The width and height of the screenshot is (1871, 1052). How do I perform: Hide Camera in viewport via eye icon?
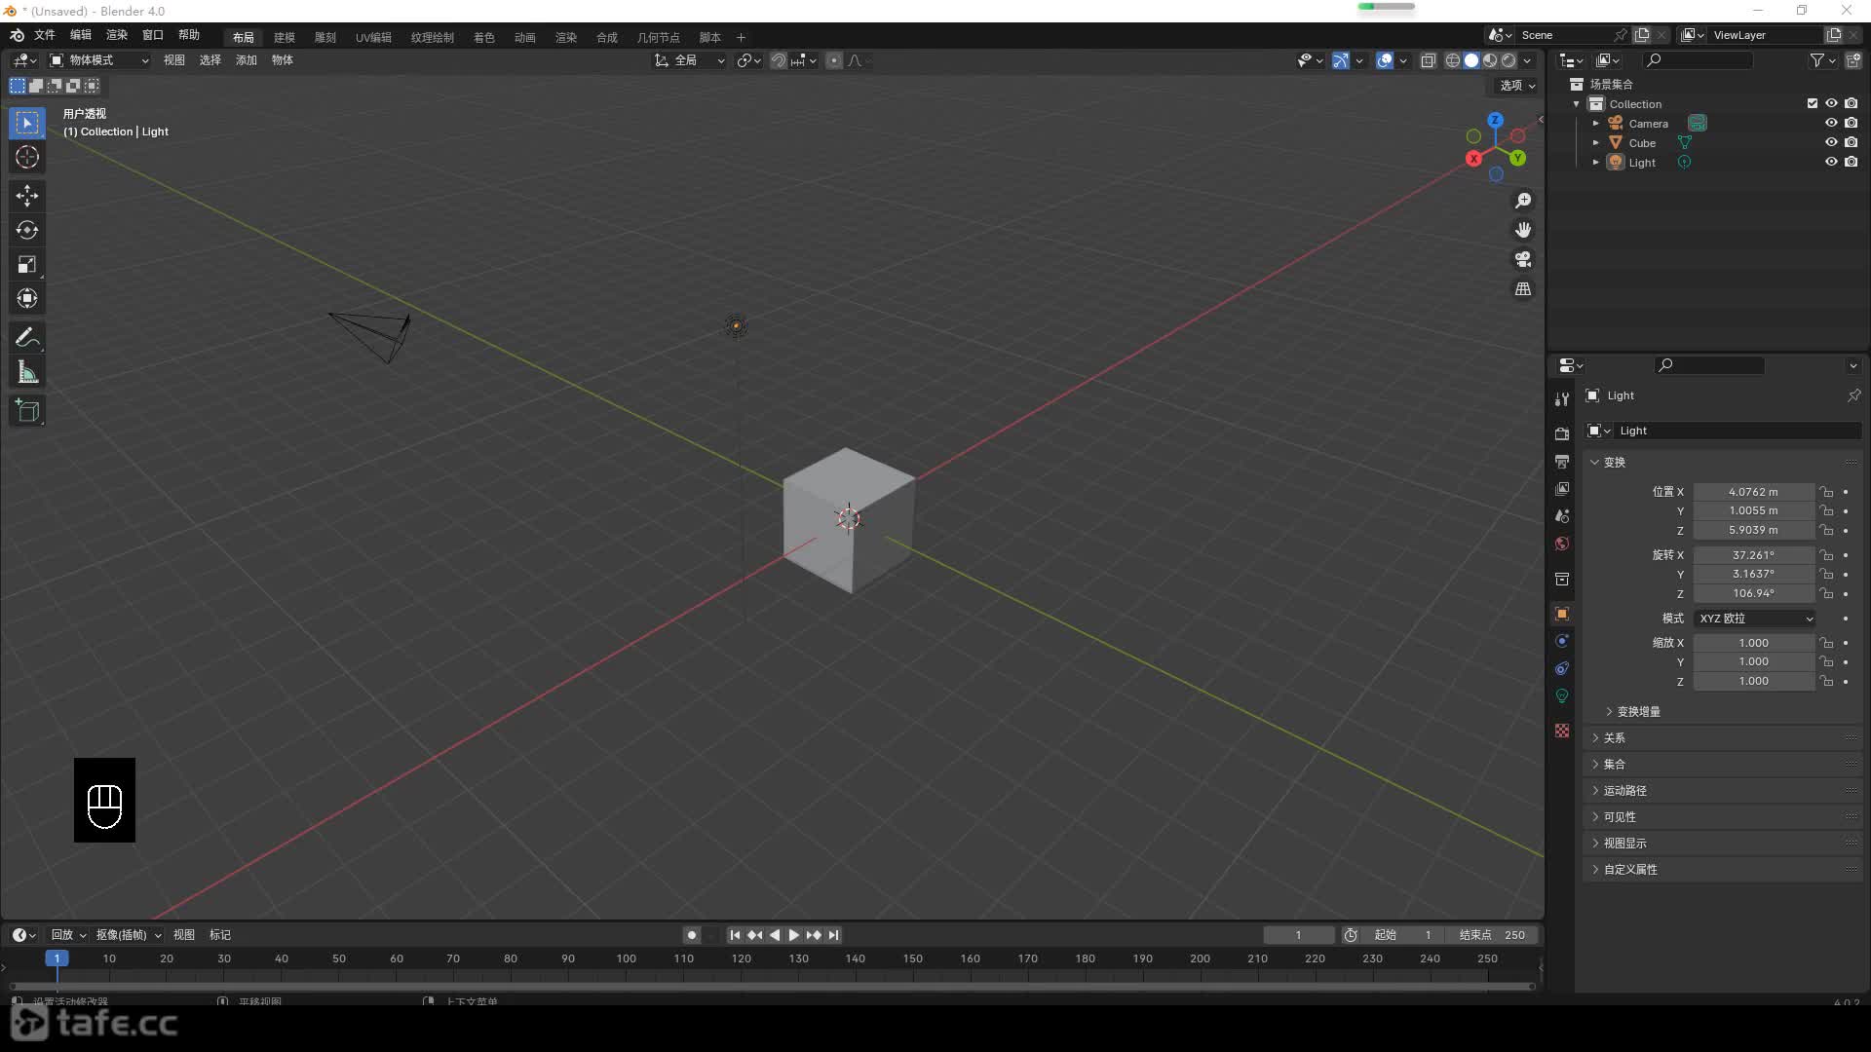[x=1831, y=123]
